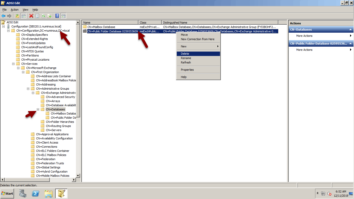Open the Help menu in menu bar
354x199 pixels.
35,10
